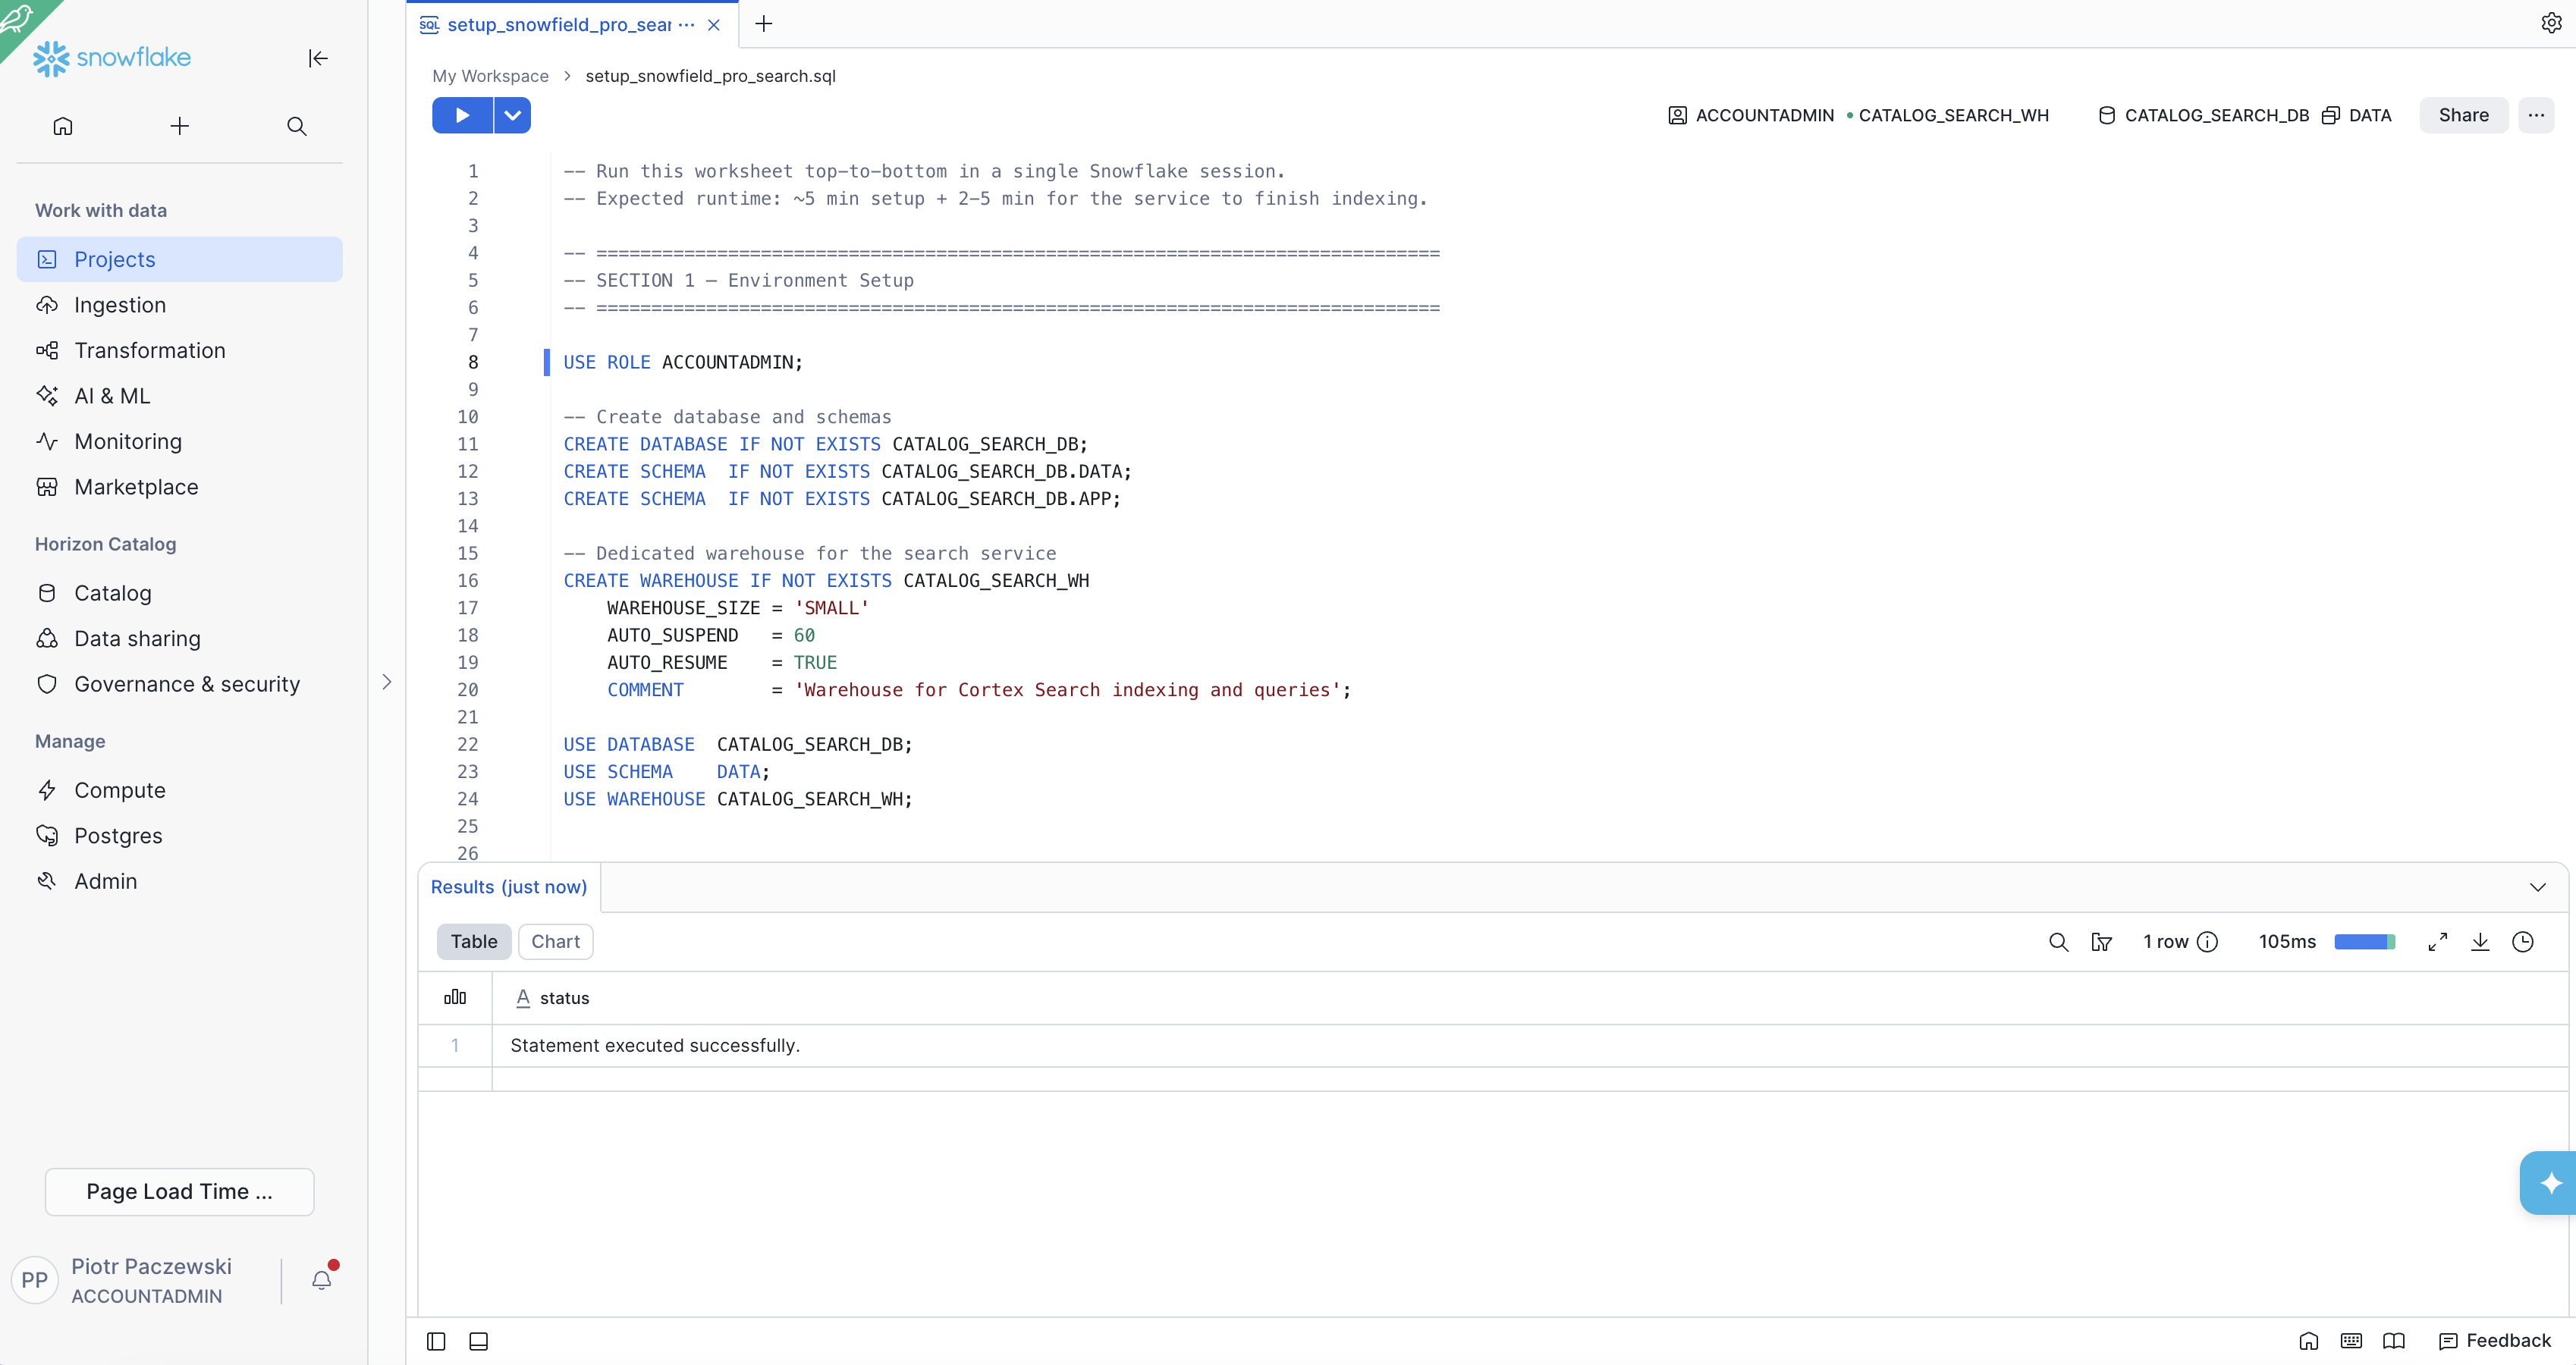The height and width of the screenshot is (1365, 2576).
Task: Open tab options ellipsis on worksheet tab
Action: [686, 25]
